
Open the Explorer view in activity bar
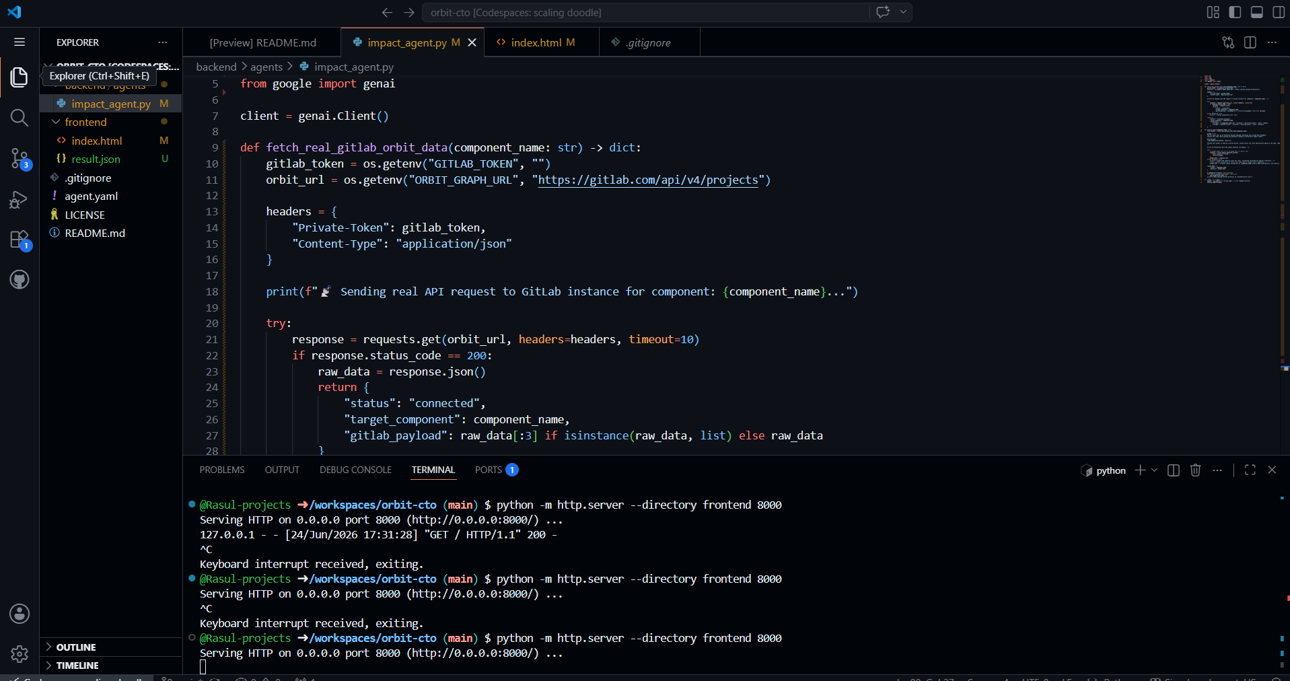(20, 77)
